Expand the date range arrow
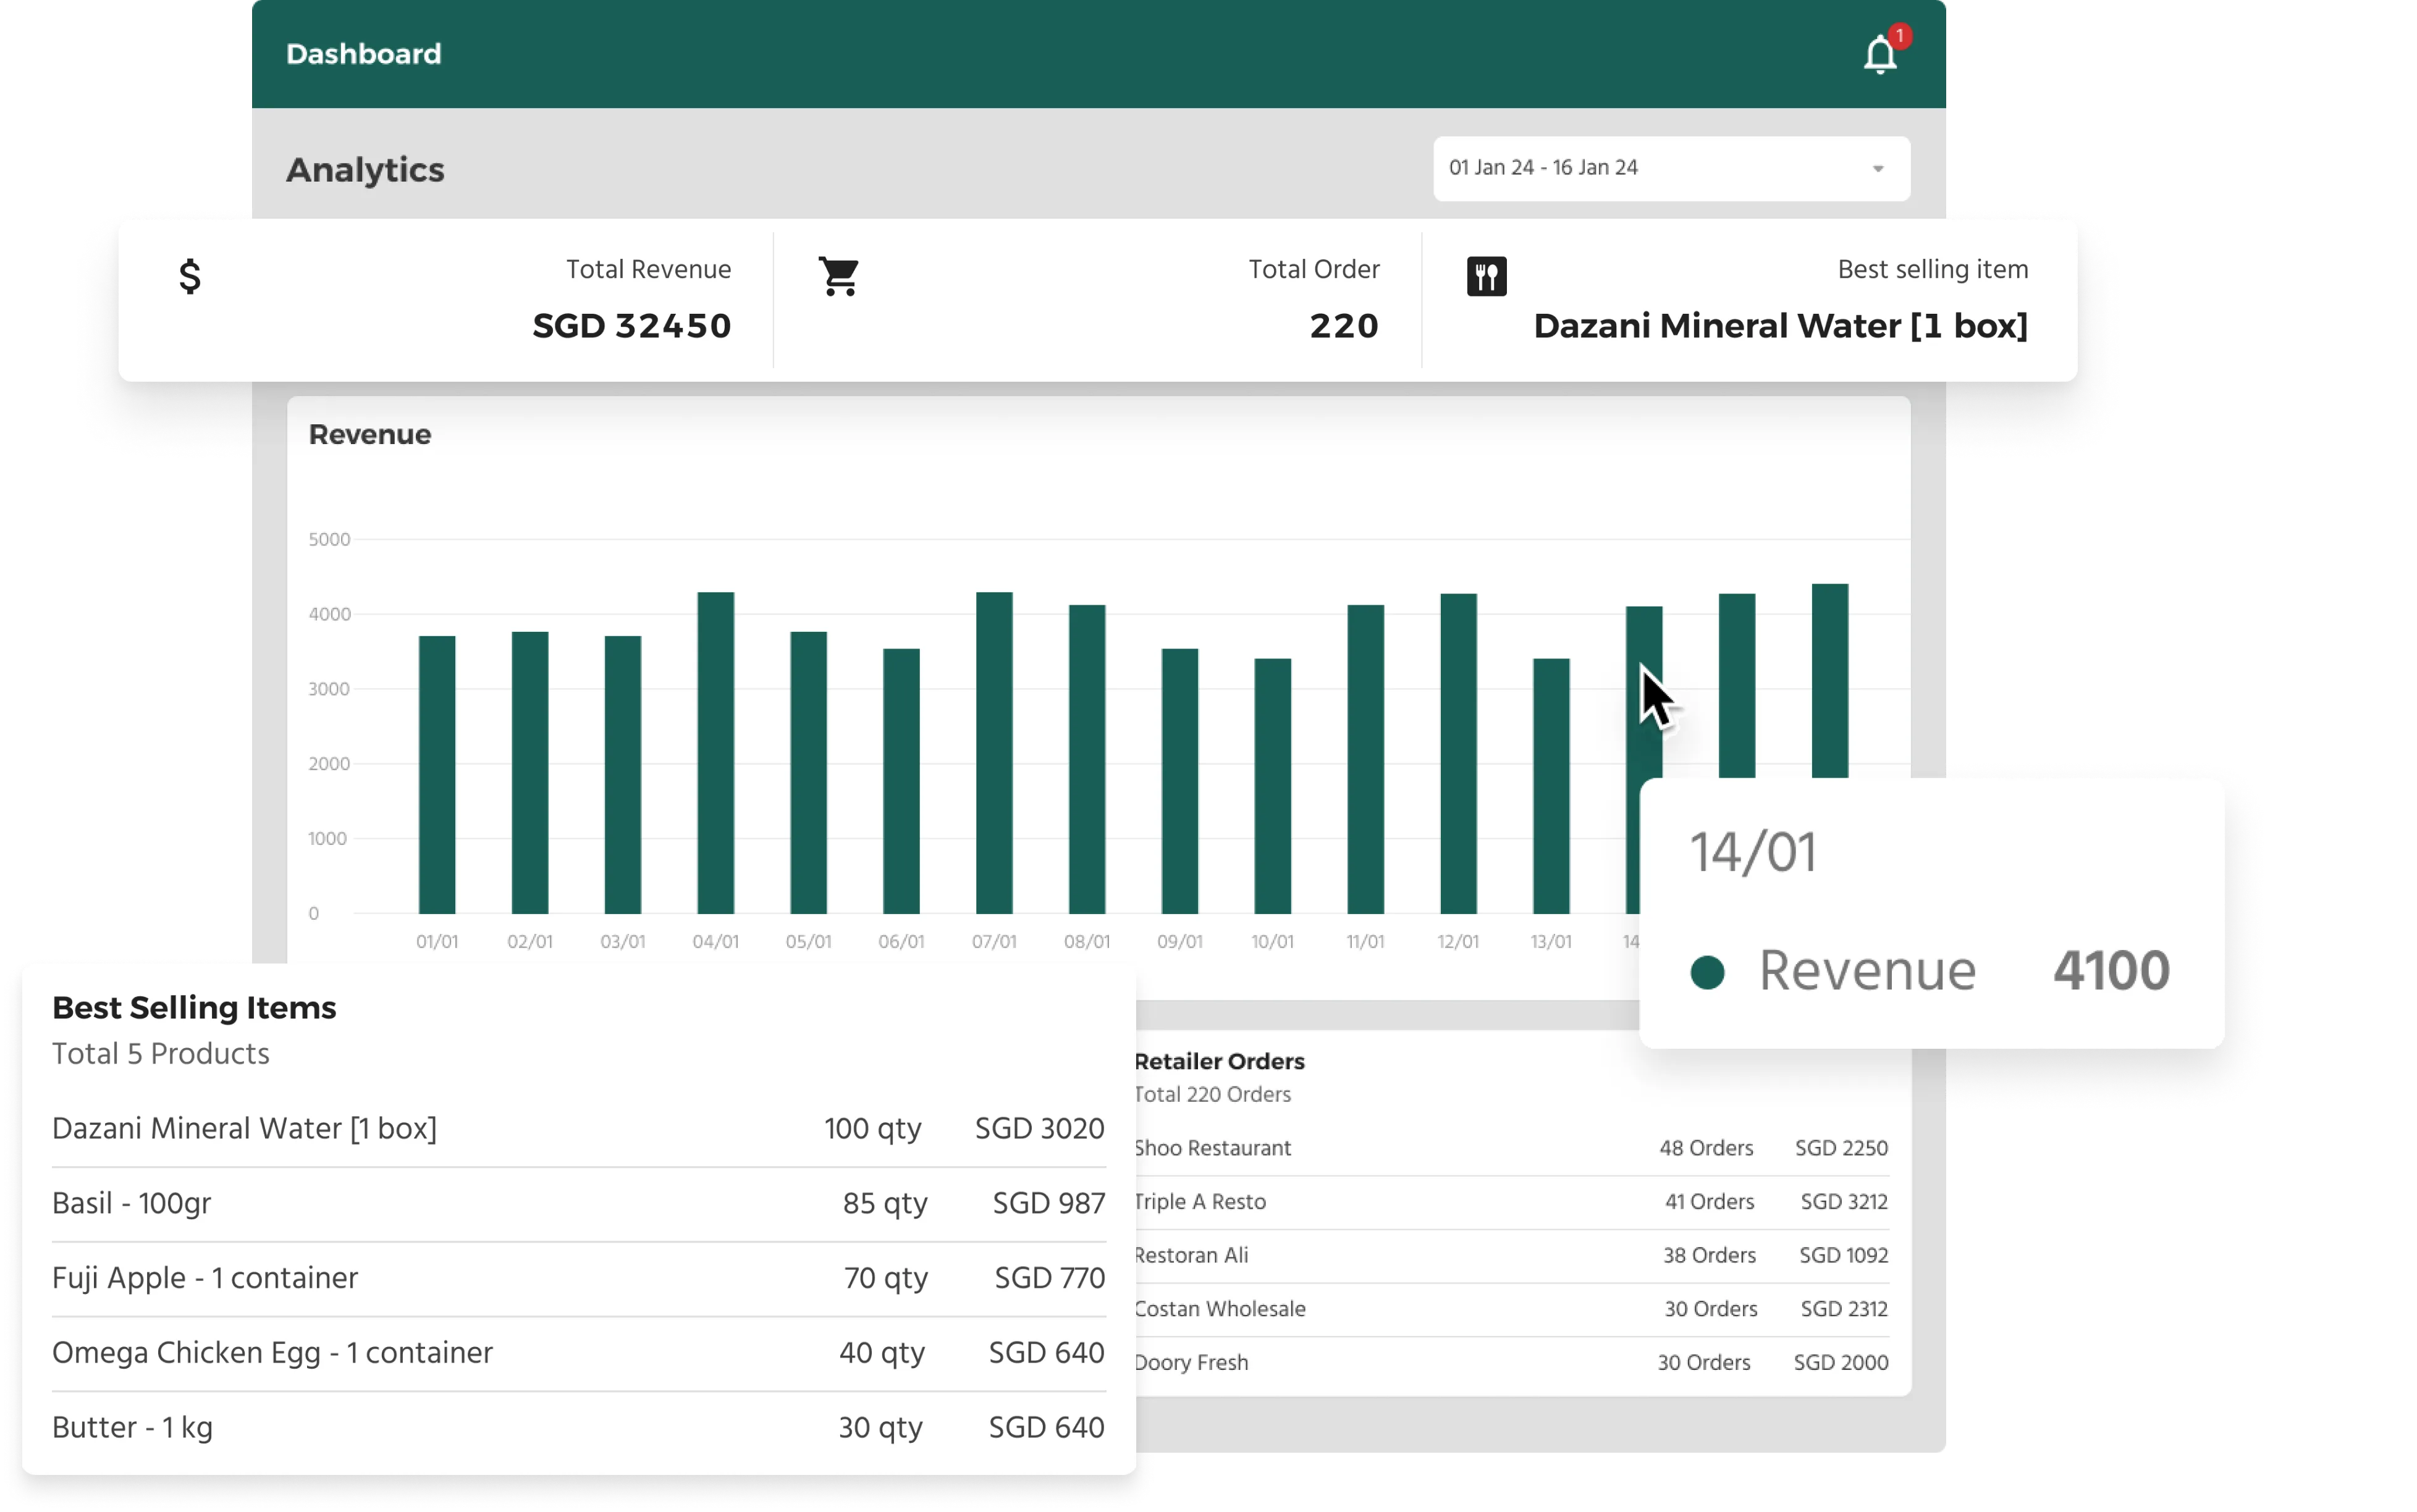Screen dimensions: 2417x1512 point(1877,169)
